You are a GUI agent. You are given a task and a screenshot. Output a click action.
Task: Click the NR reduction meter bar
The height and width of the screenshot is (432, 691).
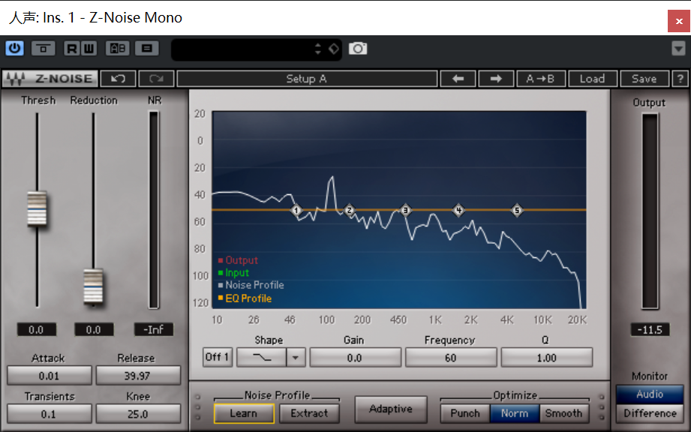point(153,210)
